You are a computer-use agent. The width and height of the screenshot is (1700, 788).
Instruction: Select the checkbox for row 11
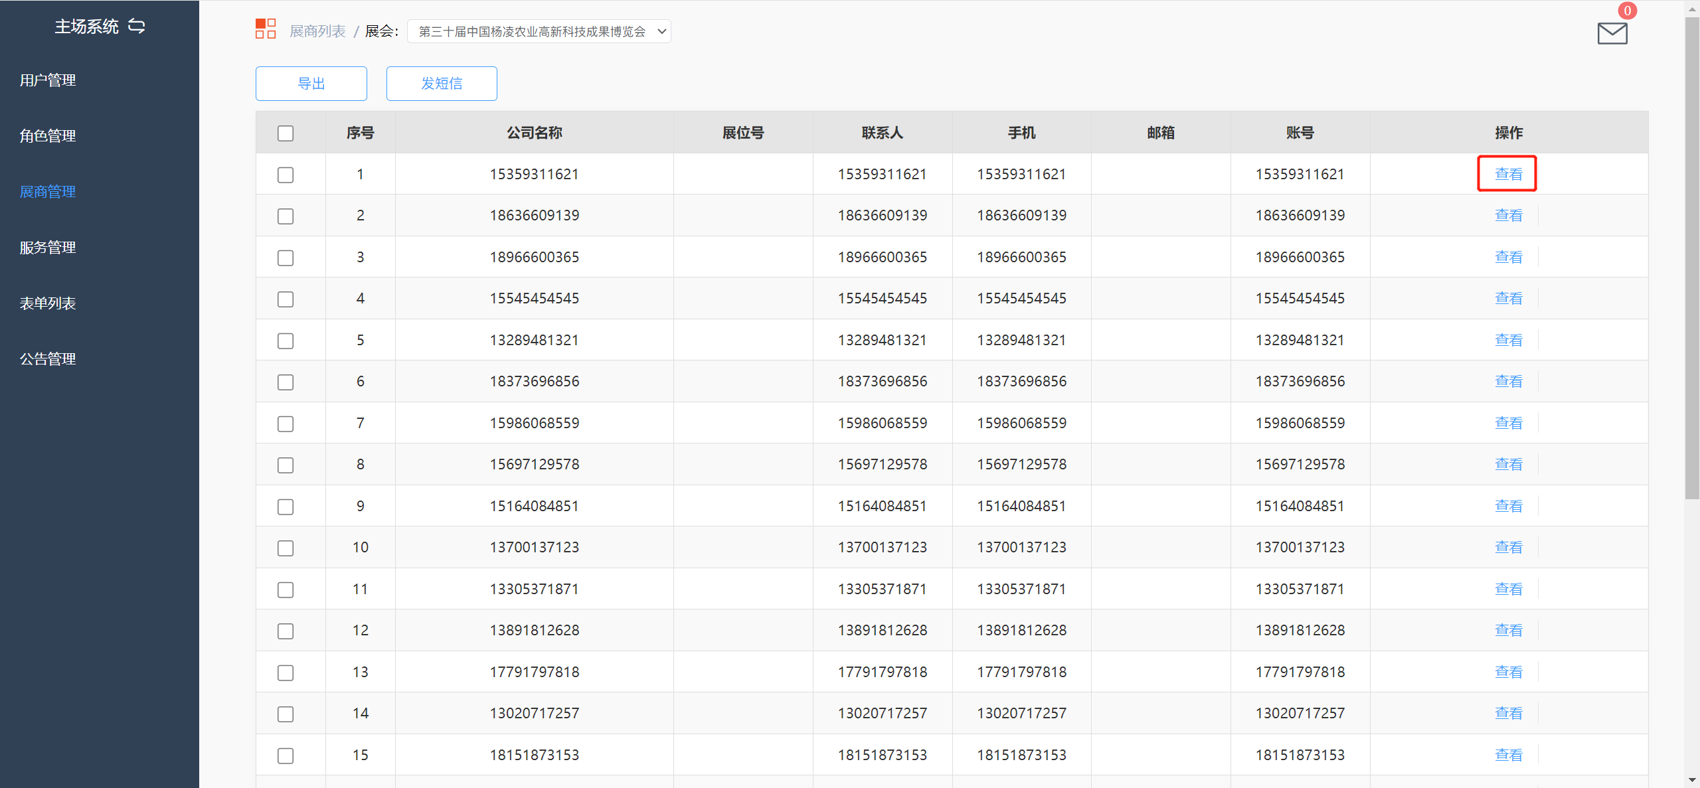pos(286,590)
